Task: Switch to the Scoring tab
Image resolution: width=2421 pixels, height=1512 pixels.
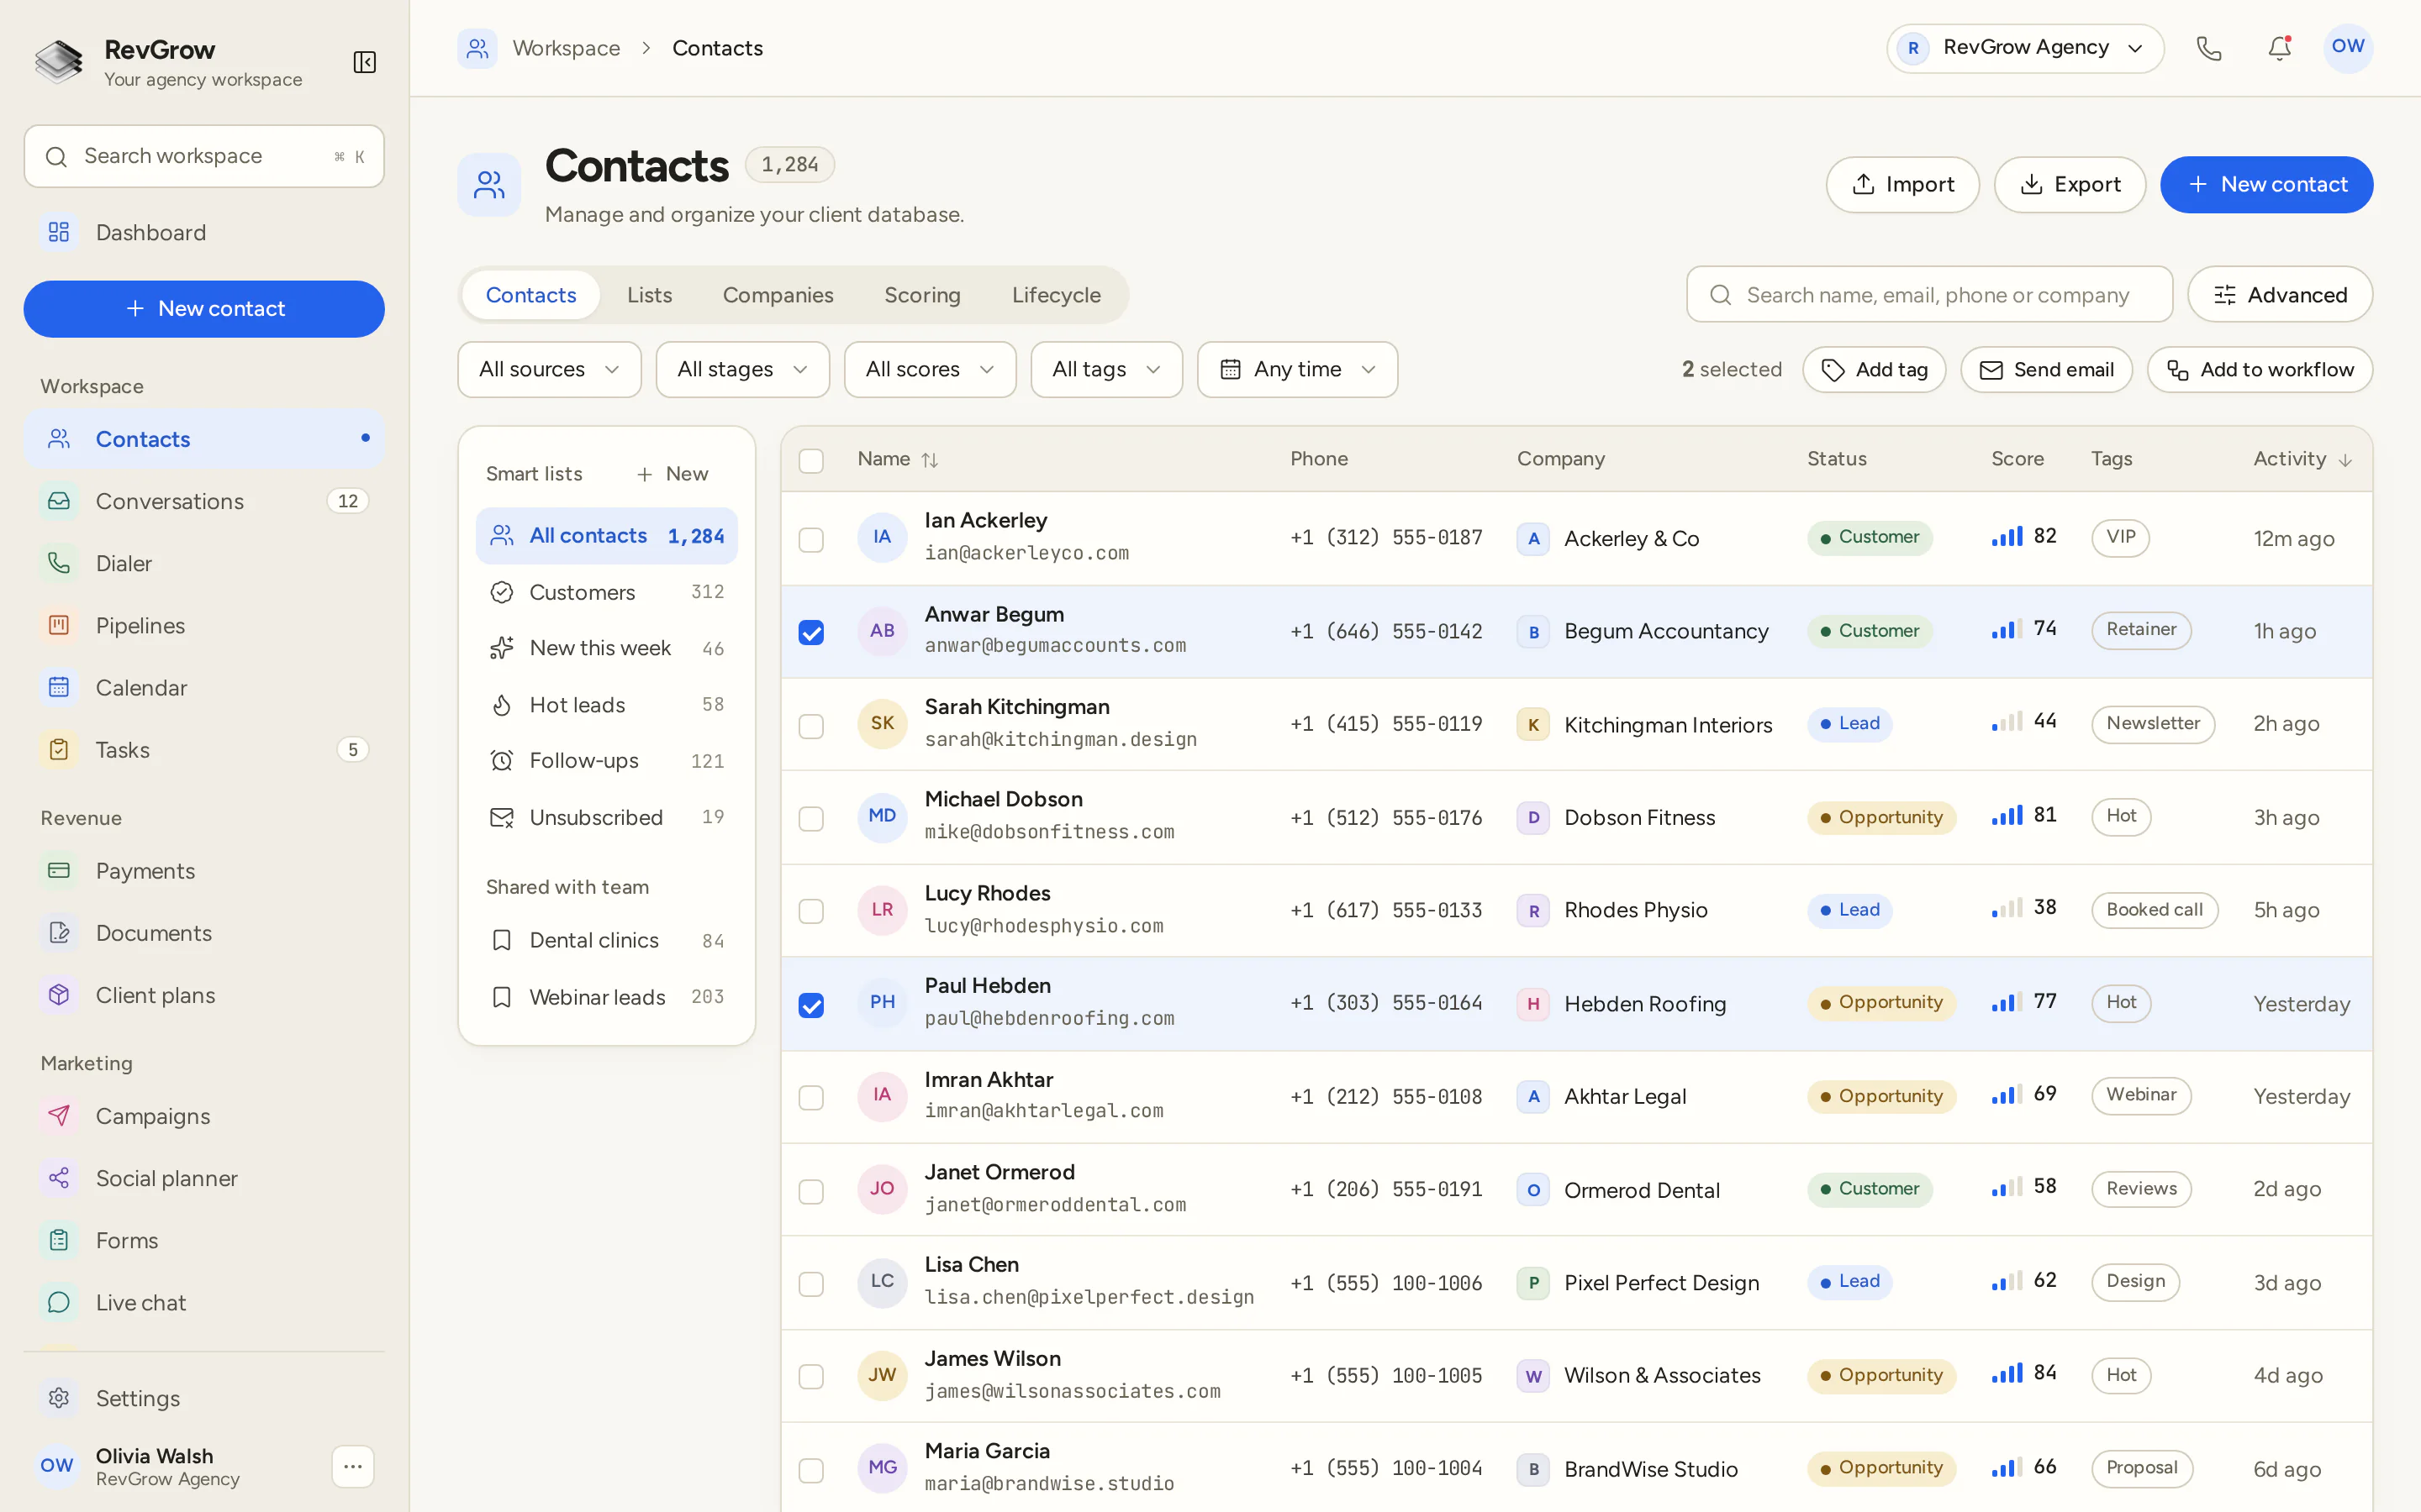Action: pos(921,295)
